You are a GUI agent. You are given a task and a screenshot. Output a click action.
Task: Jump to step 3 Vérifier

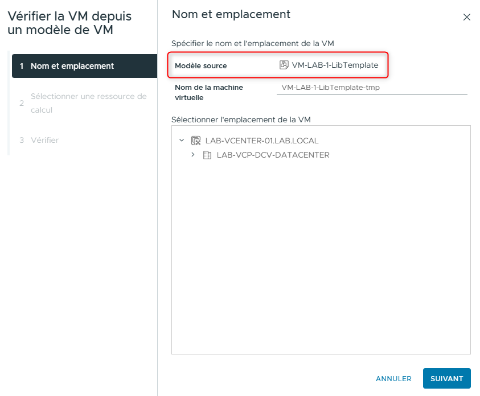point(44,140)
